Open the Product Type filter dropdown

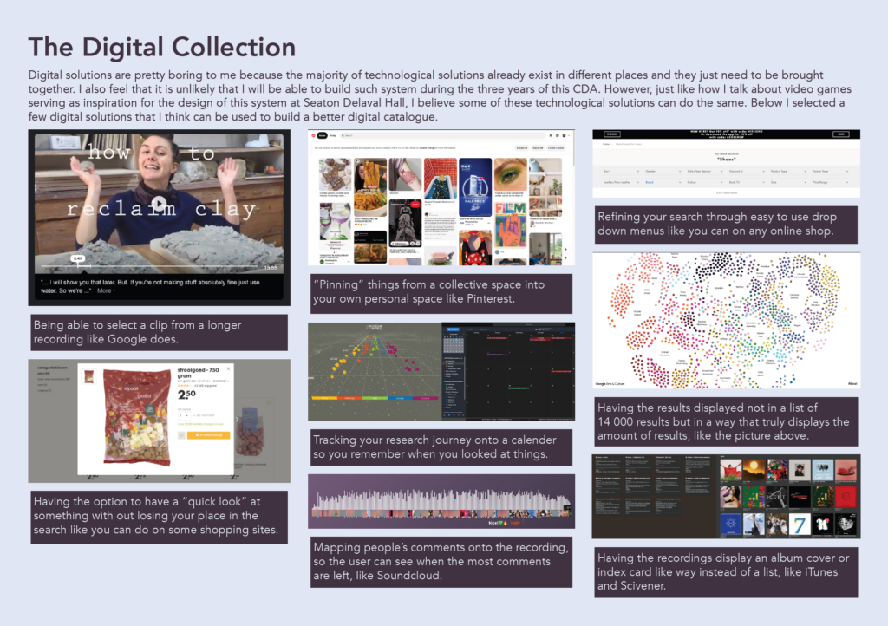(x=788, y=171)
